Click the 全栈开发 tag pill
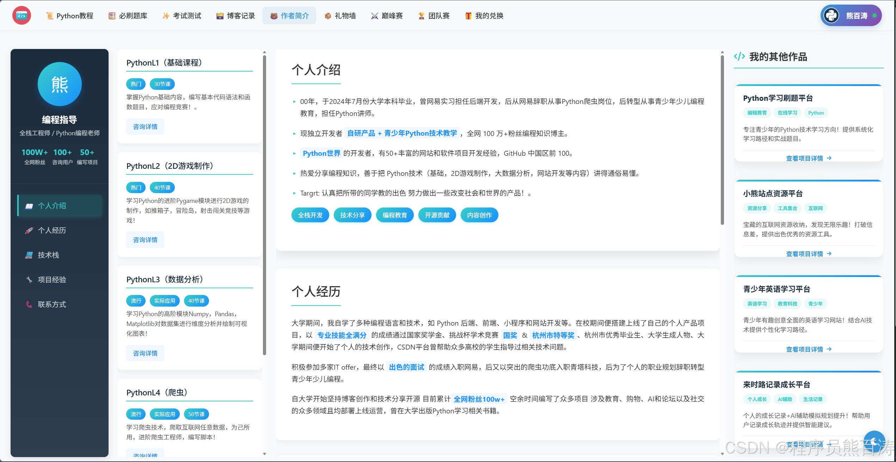Image resolution: width=896 pixels, height=462 pixels. (310, 215)
